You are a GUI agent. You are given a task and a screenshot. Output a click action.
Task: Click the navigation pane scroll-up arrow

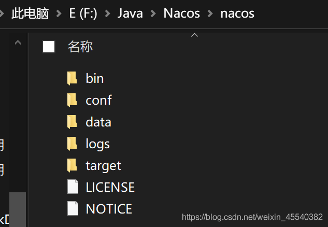pos(18,42)
